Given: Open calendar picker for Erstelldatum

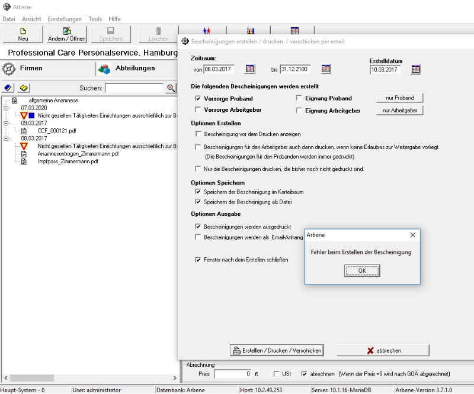Looking at the screenshot, I should click(415, 69).
